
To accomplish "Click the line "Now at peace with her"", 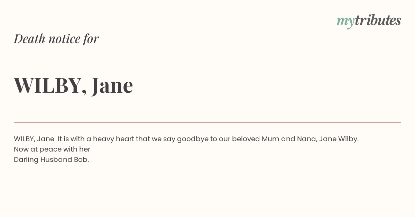I will (52, 149).
